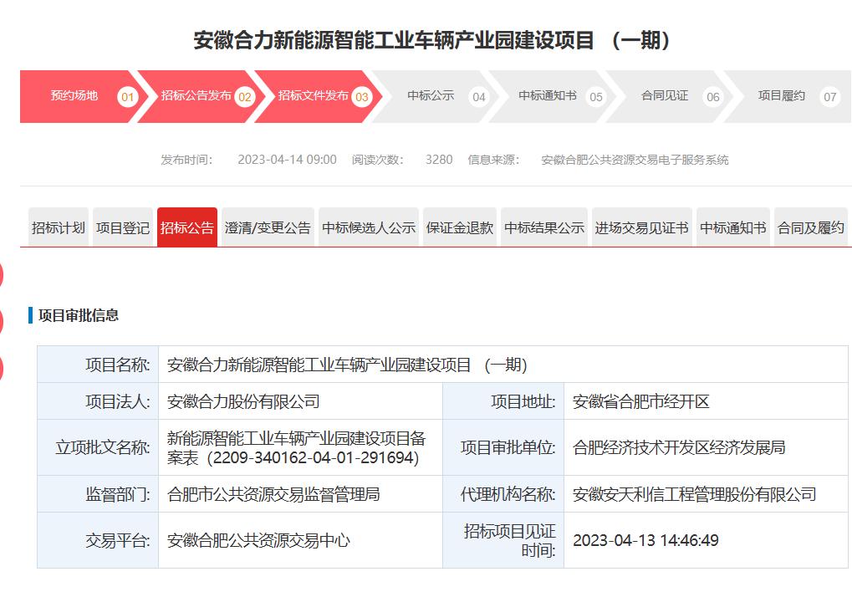Image resolution: width=852 pixels, height=597 pixels.
Task: Click the 项目审批信息 section heading
Action: (x=79, y=315)
